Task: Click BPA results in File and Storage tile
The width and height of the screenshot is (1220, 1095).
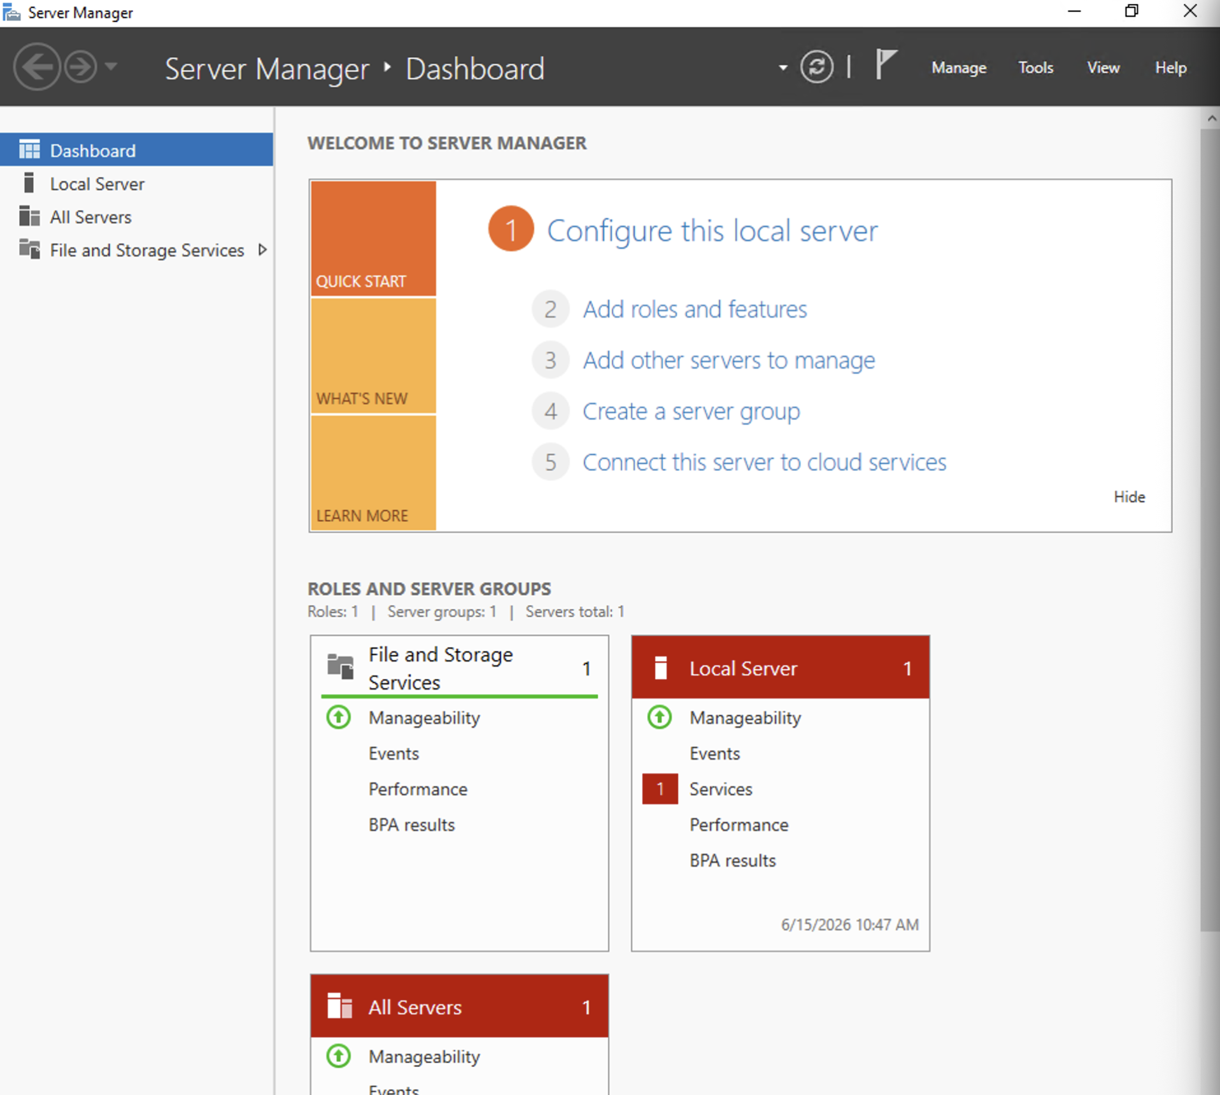Action: 411,824
